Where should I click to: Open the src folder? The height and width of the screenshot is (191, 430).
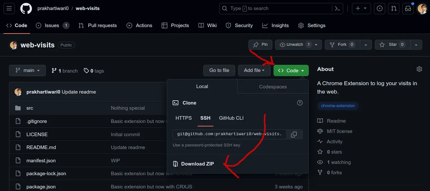pos(30,108)
